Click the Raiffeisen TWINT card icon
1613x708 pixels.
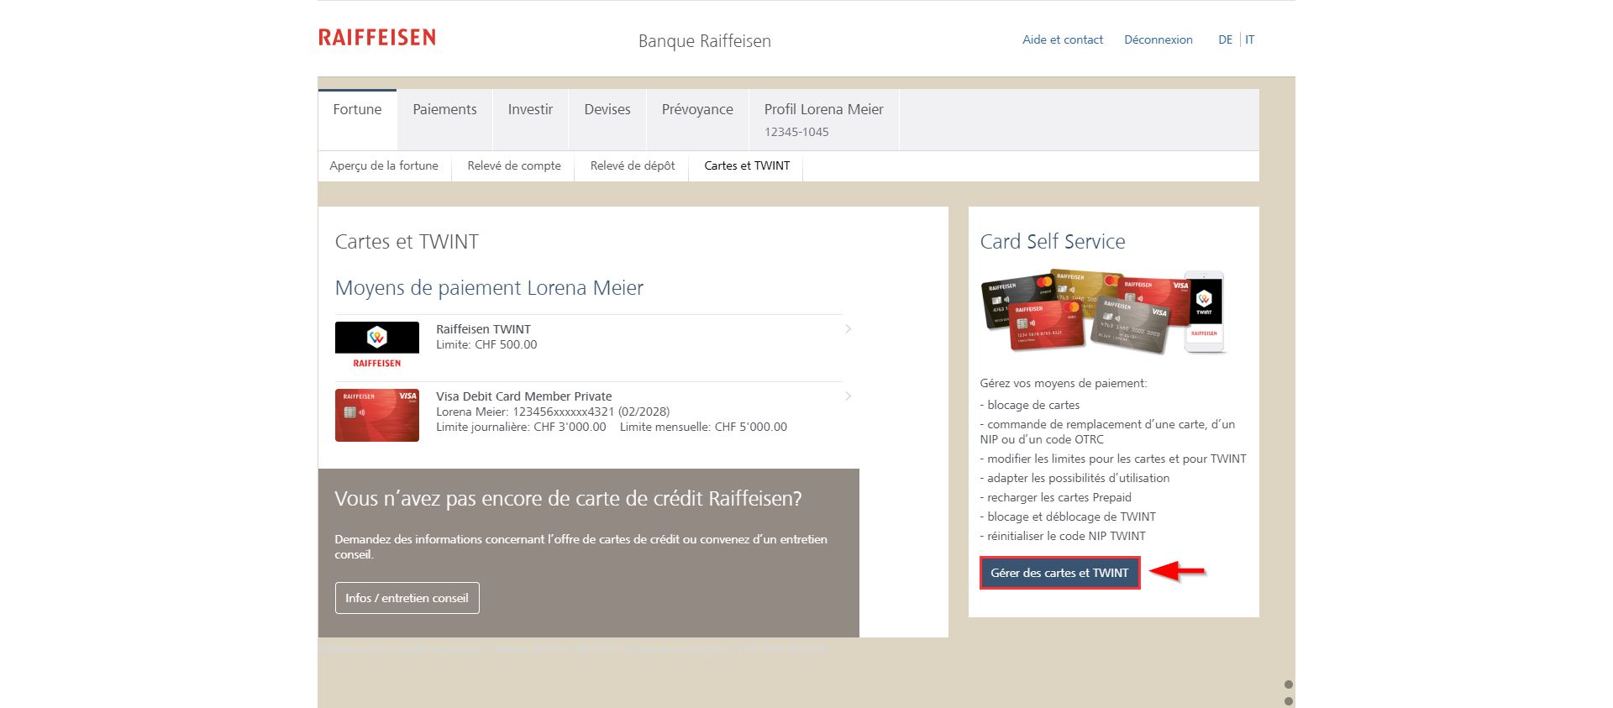(x=376, y=345)
